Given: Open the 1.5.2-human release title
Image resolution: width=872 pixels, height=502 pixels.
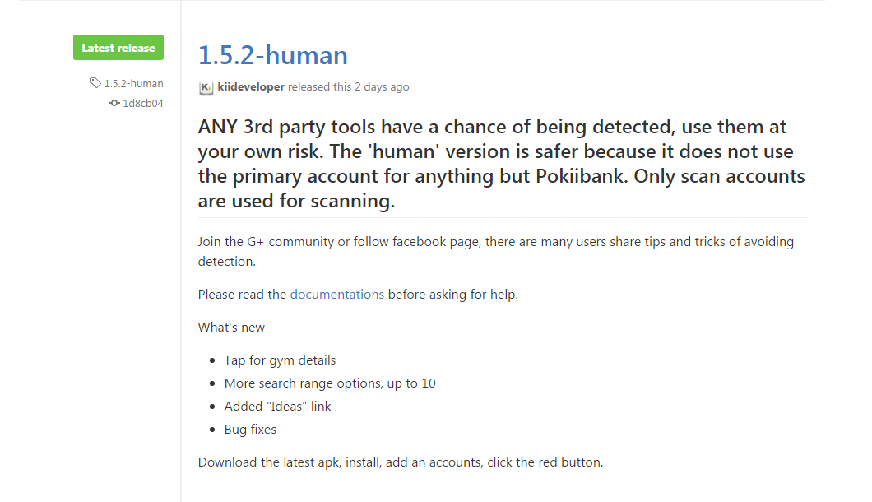Looking at the screenshot, I should coord(273,55).
